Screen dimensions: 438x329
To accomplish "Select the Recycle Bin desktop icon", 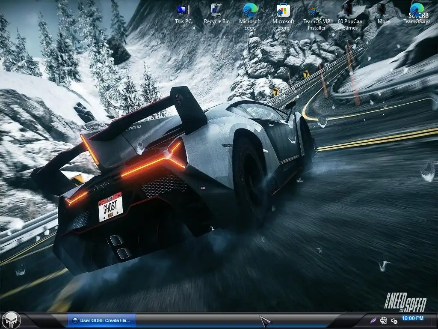I will [x=216, y=13].
